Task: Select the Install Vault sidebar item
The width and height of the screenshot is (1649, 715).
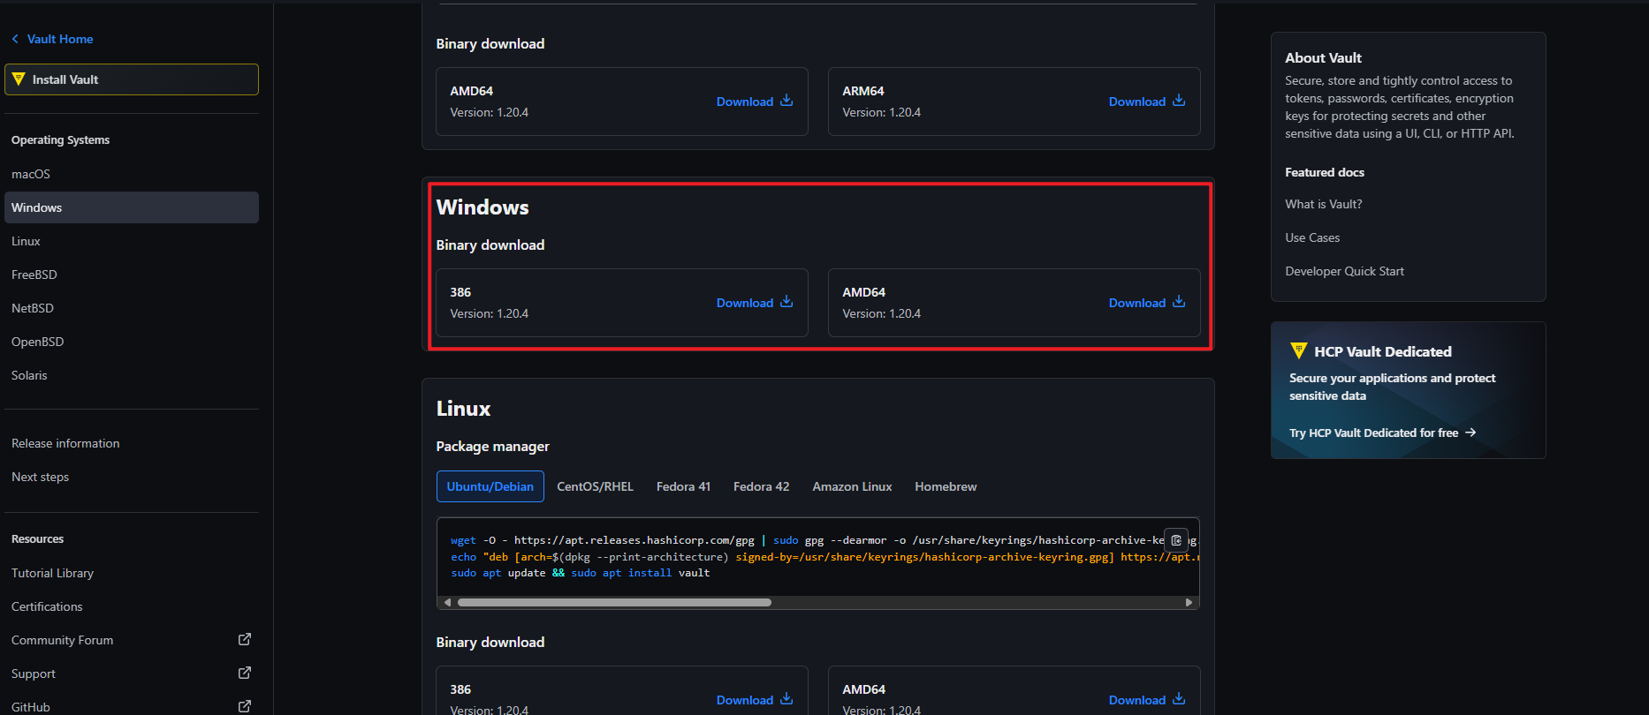Action: pyautogui.click(x=132, y=79)
